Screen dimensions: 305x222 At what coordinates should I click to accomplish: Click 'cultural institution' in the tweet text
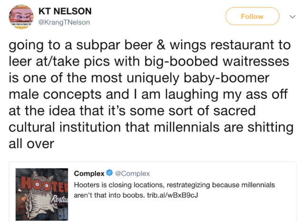point(65,127)
